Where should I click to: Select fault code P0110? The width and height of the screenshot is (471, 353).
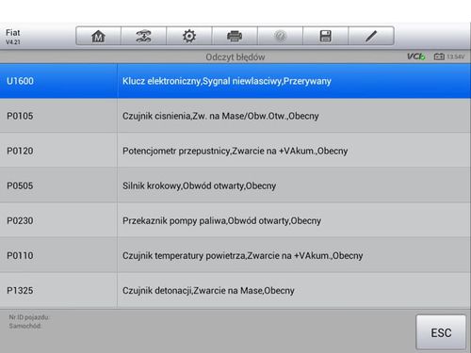click(20, 255)
